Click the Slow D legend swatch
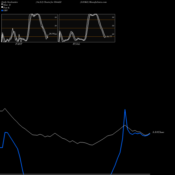The height and width of the screenshot is (175, 175). tap(2, 5)
